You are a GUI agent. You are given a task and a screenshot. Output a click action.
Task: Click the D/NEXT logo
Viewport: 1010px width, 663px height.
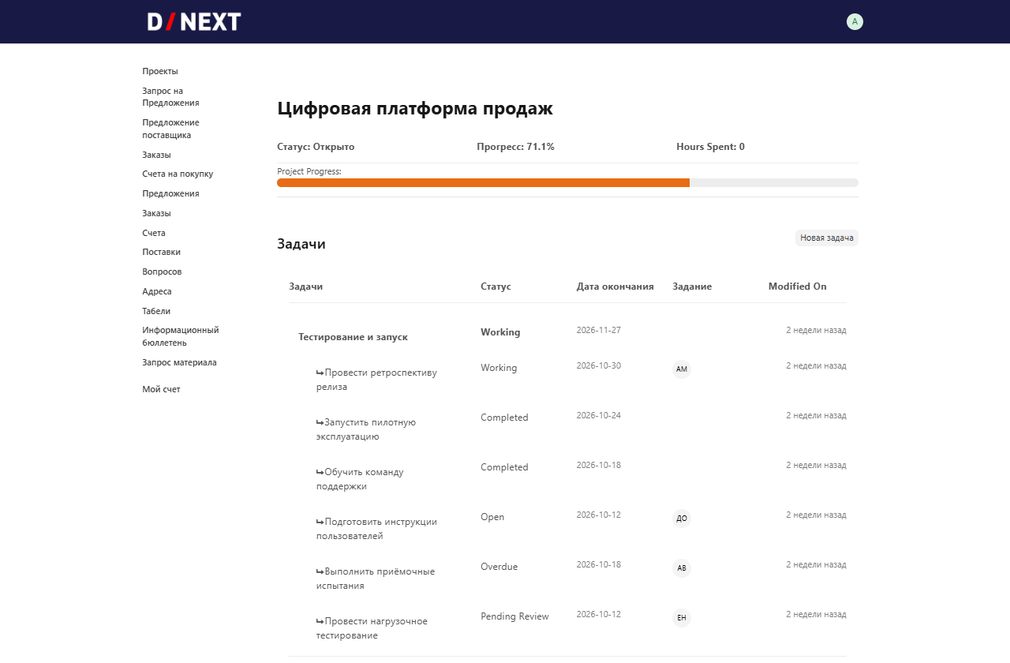194,22
